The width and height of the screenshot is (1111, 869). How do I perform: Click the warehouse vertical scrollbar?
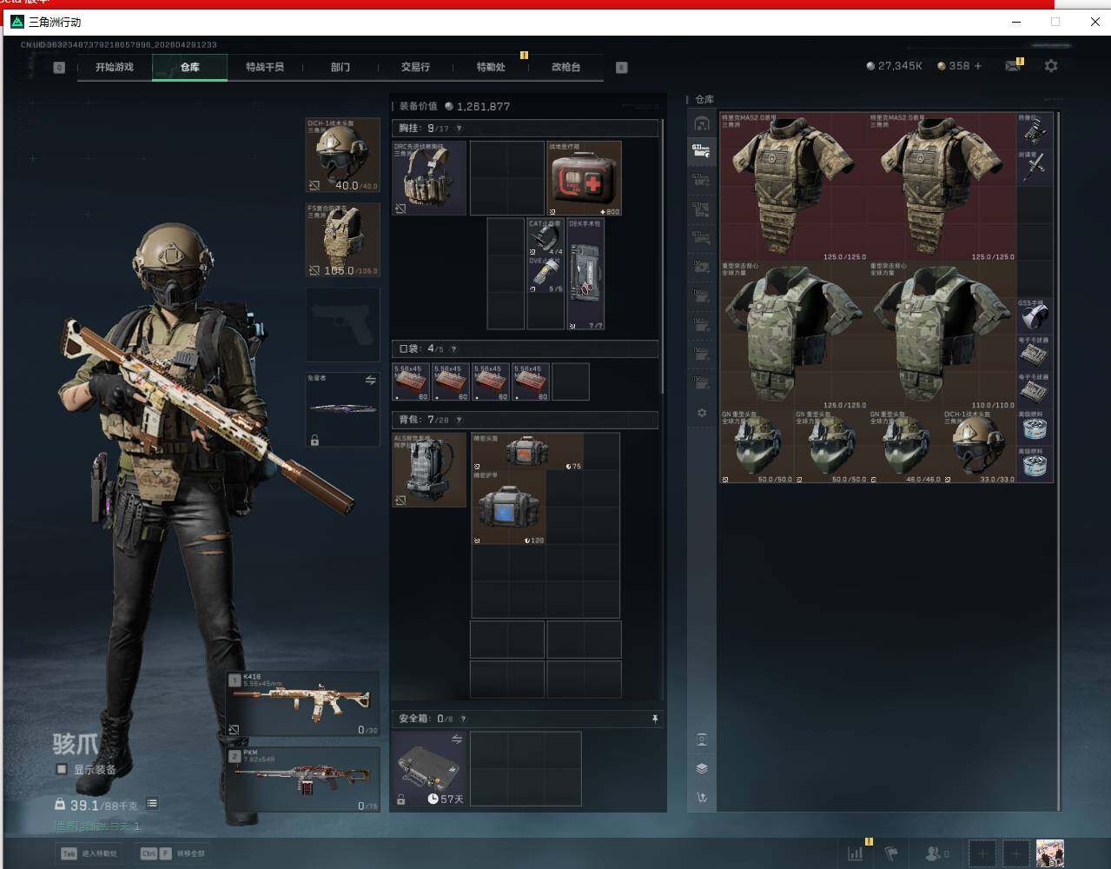(1057, 461)
